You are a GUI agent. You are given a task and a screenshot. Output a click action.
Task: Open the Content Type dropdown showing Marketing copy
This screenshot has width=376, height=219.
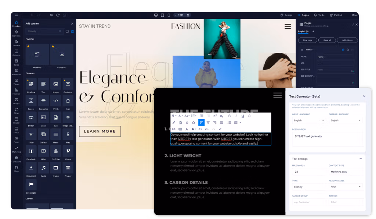click(346, 172)
